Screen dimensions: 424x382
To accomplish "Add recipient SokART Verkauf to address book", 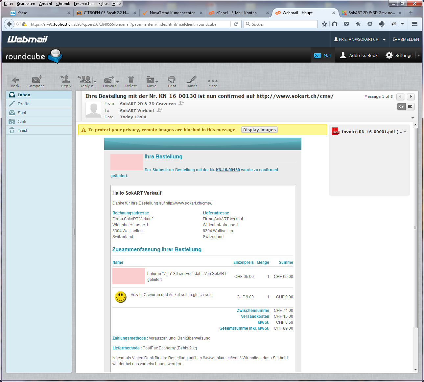I will click(159, 110).
